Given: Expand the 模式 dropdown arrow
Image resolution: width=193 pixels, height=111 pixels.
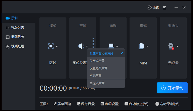Looking at the screenshot, I should [x=57, y=46].
